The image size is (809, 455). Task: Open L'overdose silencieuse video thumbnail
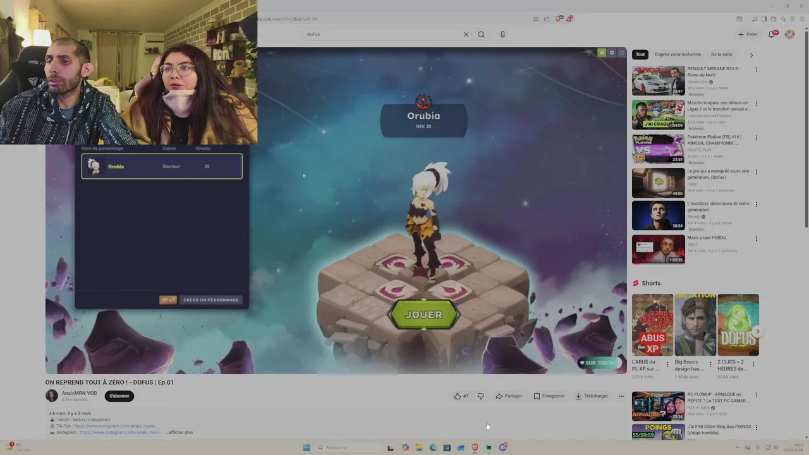click(x=658, y=215)
